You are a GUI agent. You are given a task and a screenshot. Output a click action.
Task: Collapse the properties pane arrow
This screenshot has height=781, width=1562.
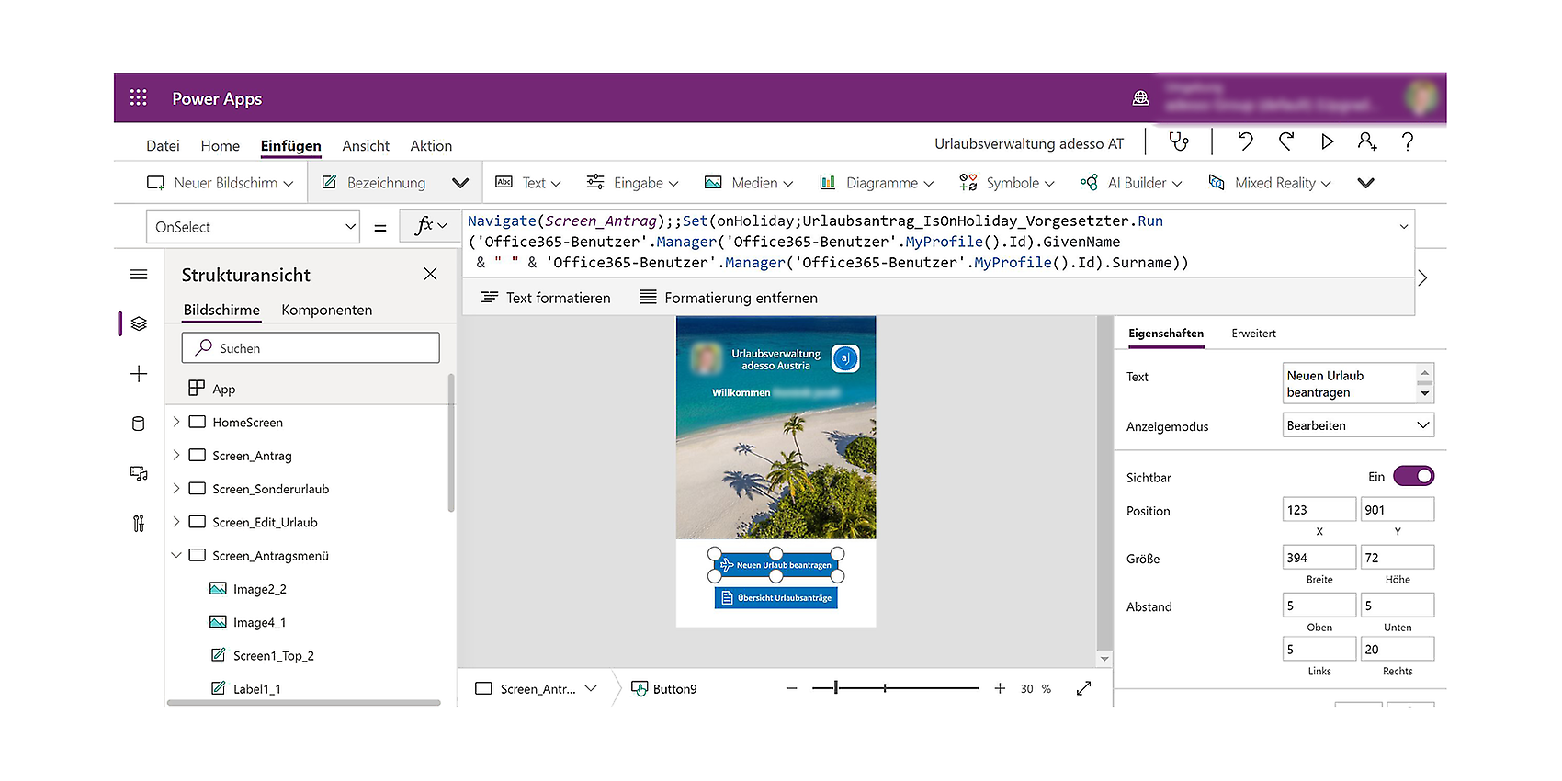point(1422,277)
